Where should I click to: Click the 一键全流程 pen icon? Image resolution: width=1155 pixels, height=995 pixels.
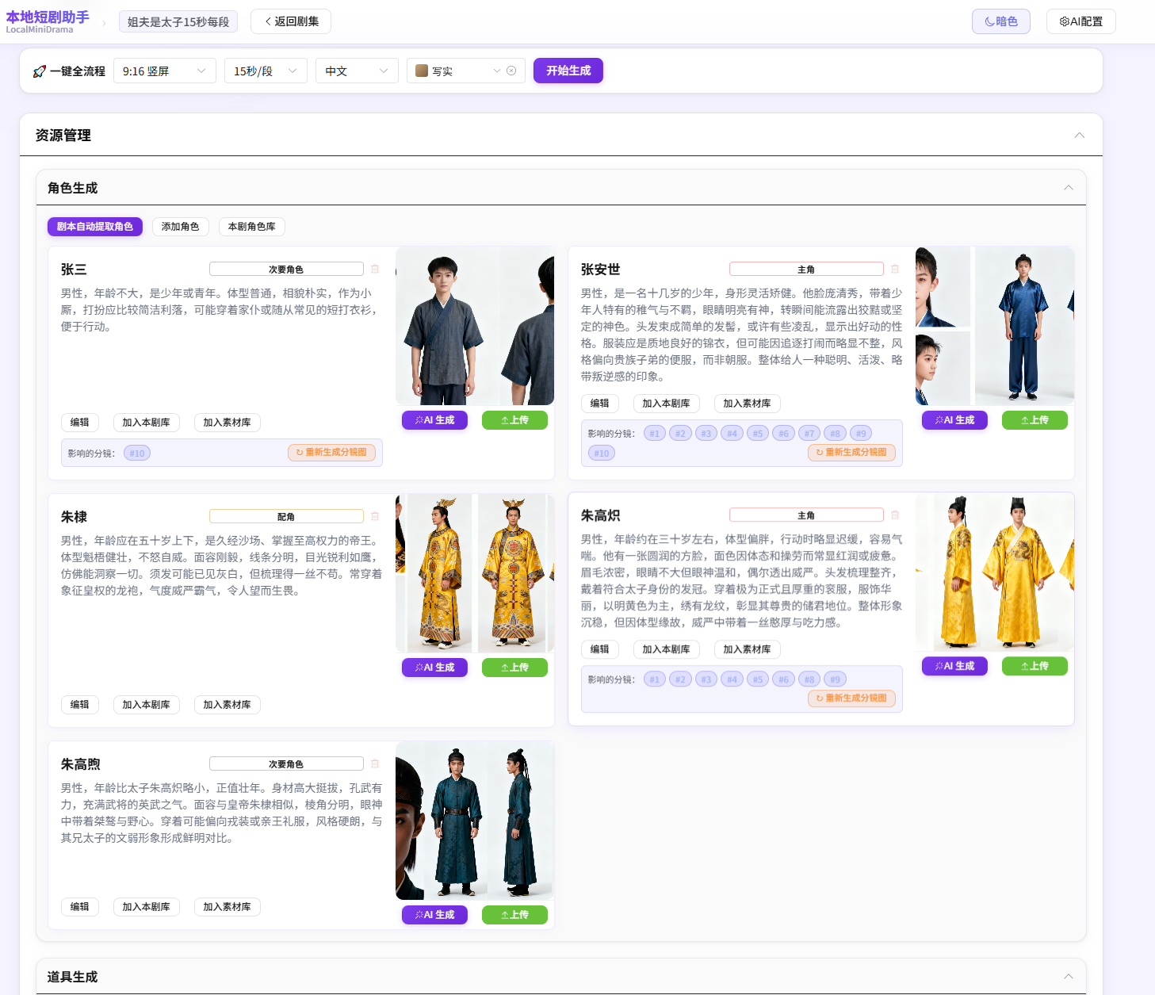[x=38, y=71]
